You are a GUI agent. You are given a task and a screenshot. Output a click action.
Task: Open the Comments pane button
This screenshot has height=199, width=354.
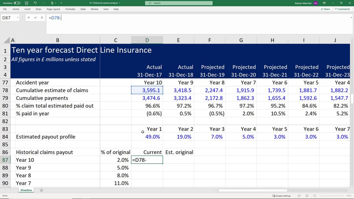(342, 9)
